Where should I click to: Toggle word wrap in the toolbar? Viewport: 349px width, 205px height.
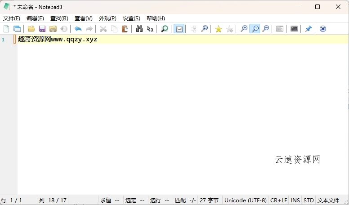pos(179,29)
